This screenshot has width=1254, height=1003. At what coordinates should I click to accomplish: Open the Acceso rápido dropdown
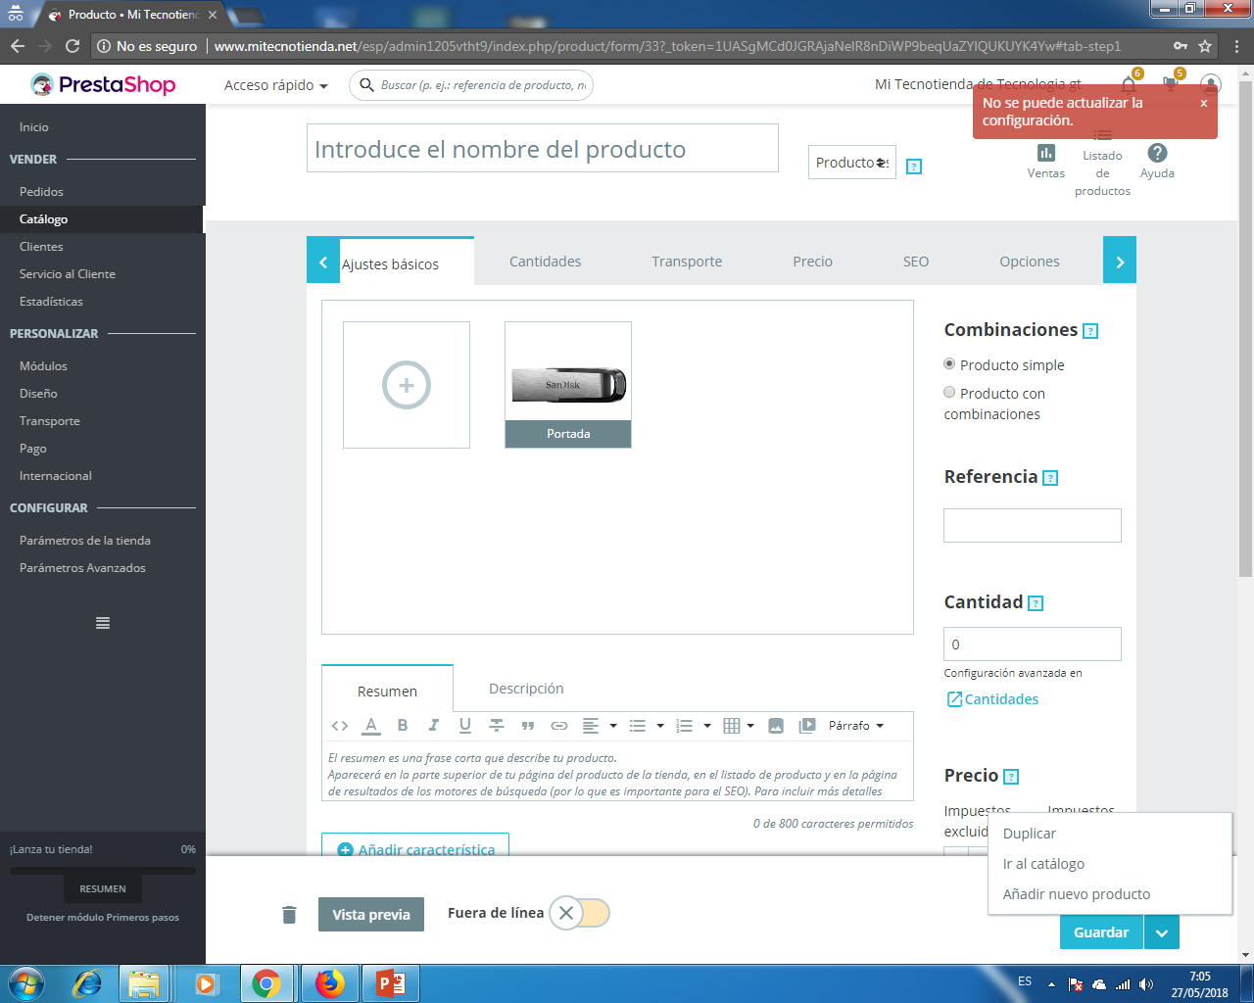[276, 85]
